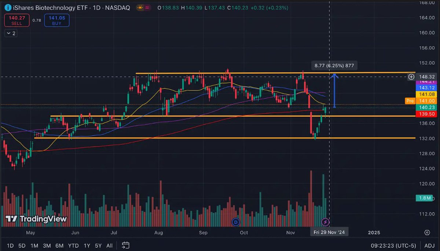
Task: Open chart settings gear icon
Action: coord(427,232)
